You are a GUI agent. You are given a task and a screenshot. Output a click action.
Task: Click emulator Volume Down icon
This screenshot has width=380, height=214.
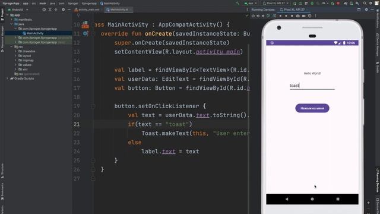263,16
